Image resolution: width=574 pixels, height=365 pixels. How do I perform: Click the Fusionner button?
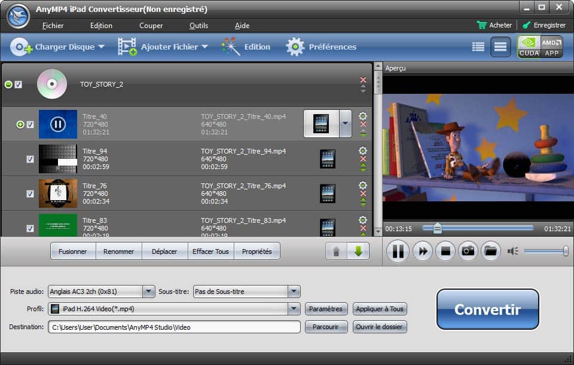[73, 251]
